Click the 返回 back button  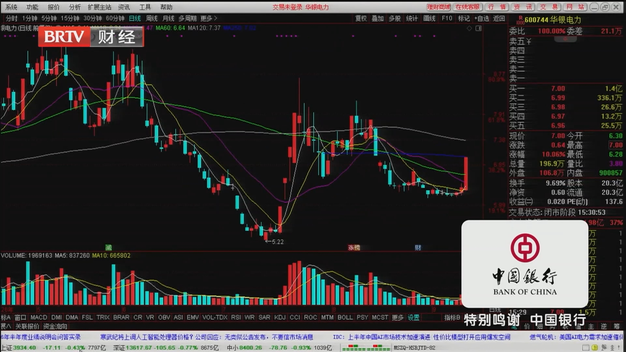[499, 19]
